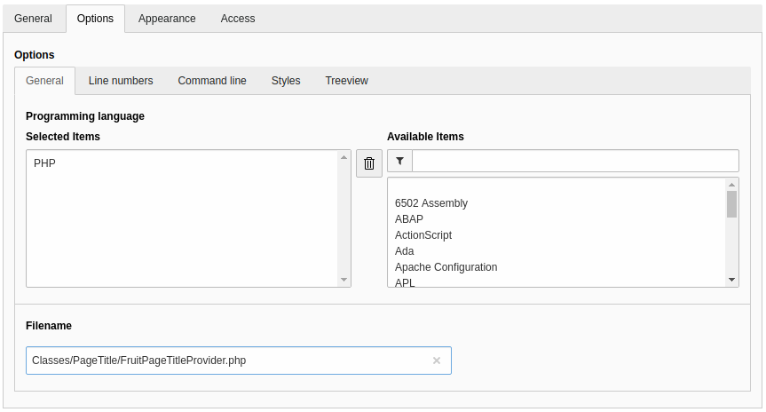Viewport: 766px width, 412px height.
Task: Click the filter funnel icon
Action: [399, 161]
